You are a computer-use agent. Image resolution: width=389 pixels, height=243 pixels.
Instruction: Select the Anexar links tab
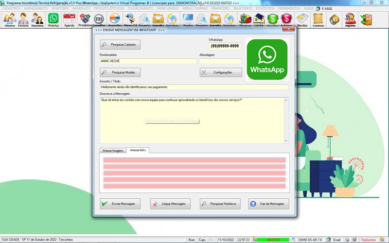[138, 150]
